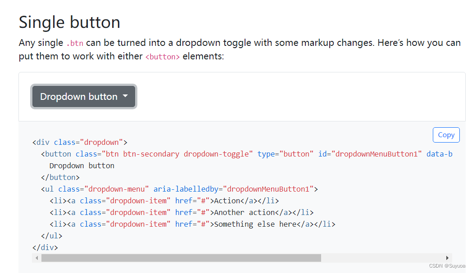Click the right arrow of horizontal scrollbar
The height and width of the screenshot is (273, 472).
(x=447, y=258)
